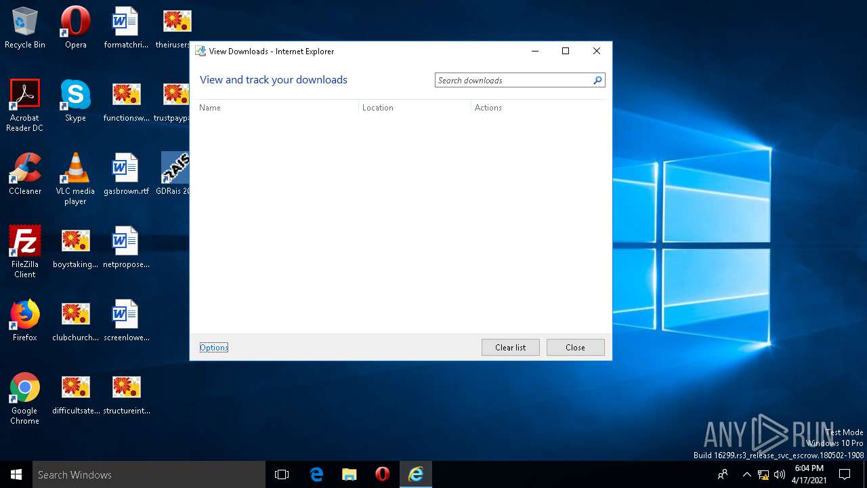Click the View Downloads title bar icon

tap(200, 51)
